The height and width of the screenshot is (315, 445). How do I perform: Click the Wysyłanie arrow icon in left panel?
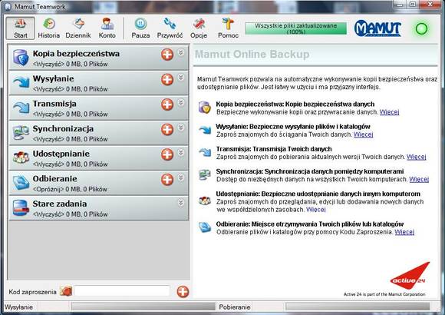tap(21, 82)
